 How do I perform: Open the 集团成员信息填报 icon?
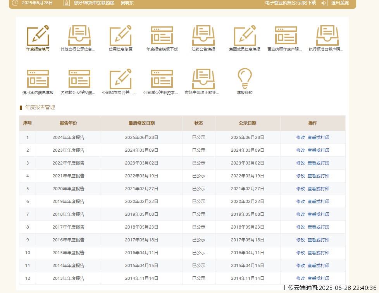point(245,36)
